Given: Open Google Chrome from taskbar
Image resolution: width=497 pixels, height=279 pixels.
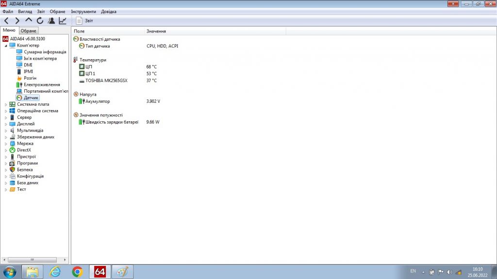Looking at the screenshot, I should (x=77, y=272).
